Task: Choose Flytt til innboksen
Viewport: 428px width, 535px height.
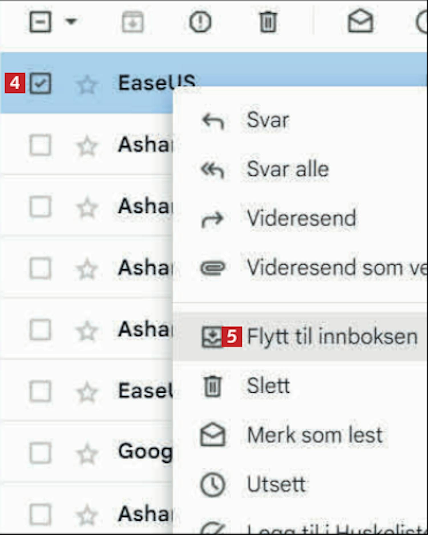Action: [332, 337]
